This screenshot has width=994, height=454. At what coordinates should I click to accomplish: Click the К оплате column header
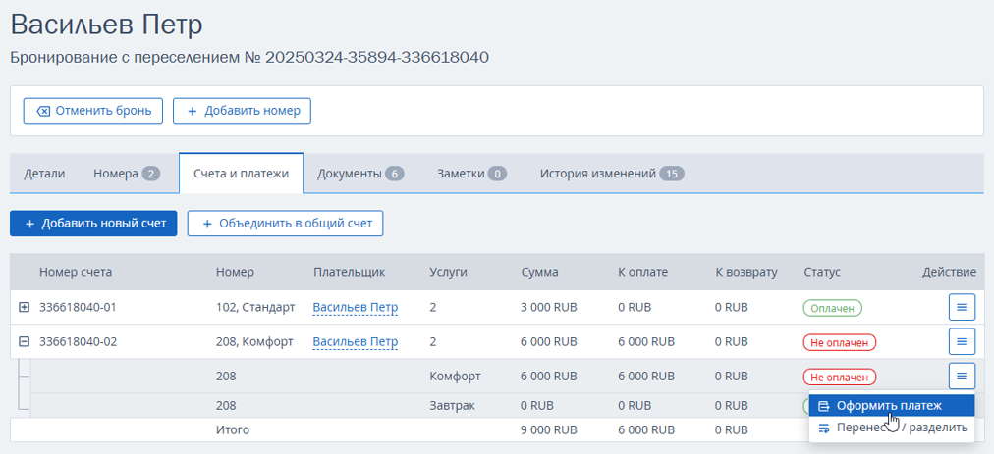click(x=642, y=273)
